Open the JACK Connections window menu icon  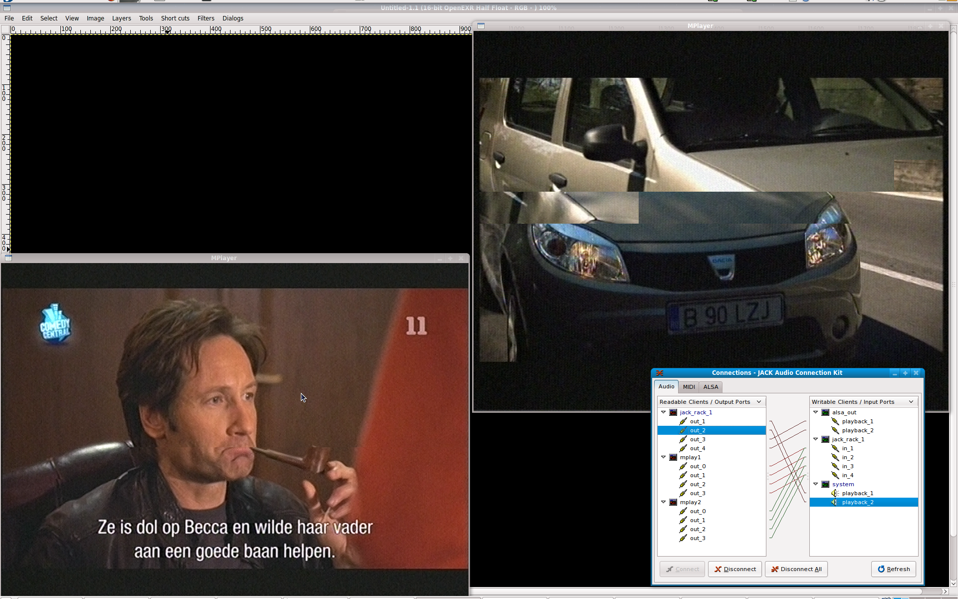(660, 373)
